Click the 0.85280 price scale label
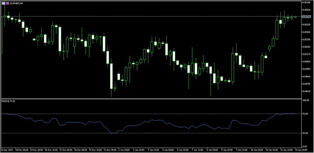The image size is (314, 153). pos(306,47)
